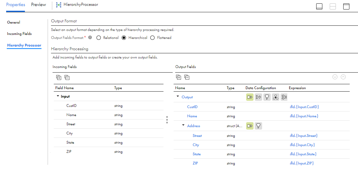This screenshot has width=358, height=170.
Task: Edit the :fld.{Input.State} expression
Action: coord(303,154)
